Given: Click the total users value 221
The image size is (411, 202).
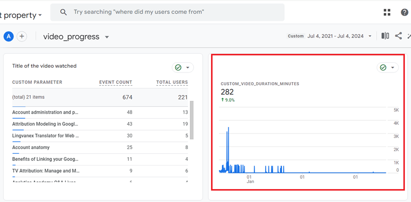Looking at the screenshot, I should pyautogui.click(x=183, y=97).
